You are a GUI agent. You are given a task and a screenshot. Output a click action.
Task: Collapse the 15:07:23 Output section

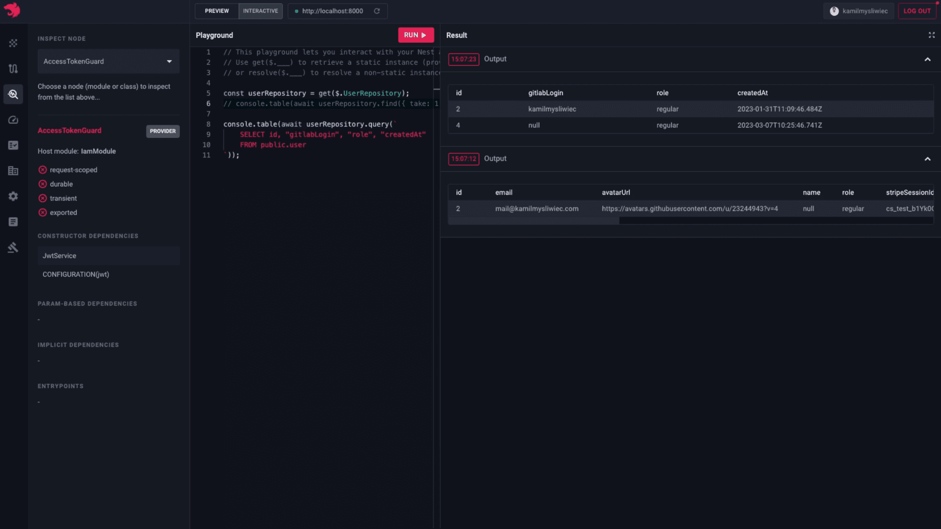927,59
